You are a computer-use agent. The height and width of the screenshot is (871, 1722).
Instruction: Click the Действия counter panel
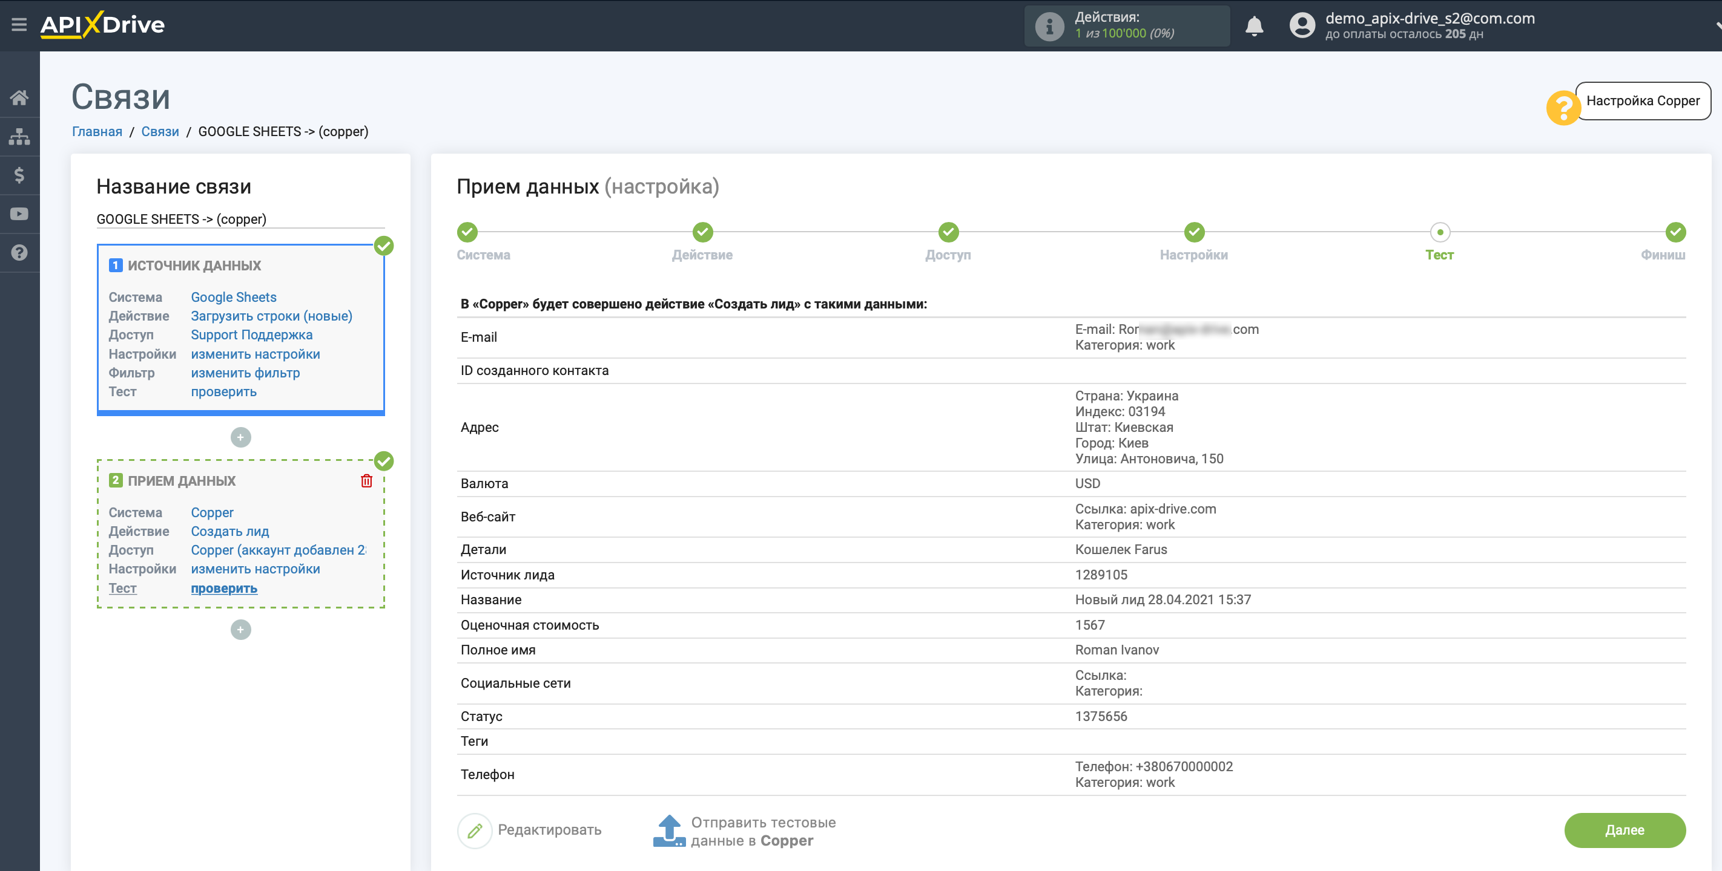click(x=1126, y=26)
